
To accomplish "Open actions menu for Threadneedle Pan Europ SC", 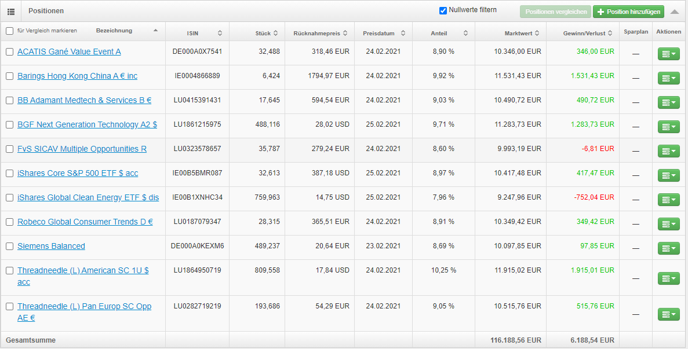I will (669, 314).
